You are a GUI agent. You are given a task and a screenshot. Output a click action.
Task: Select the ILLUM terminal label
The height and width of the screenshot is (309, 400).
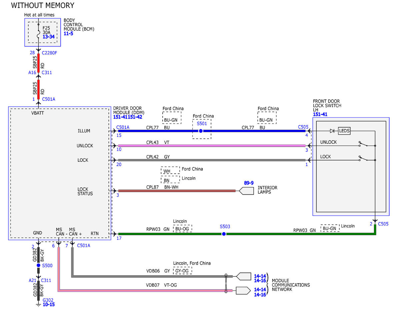pos(84,131)
